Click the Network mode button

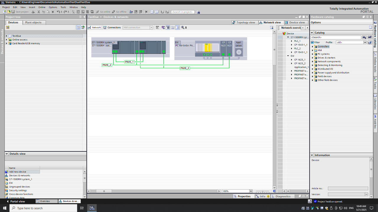[94, 27]
